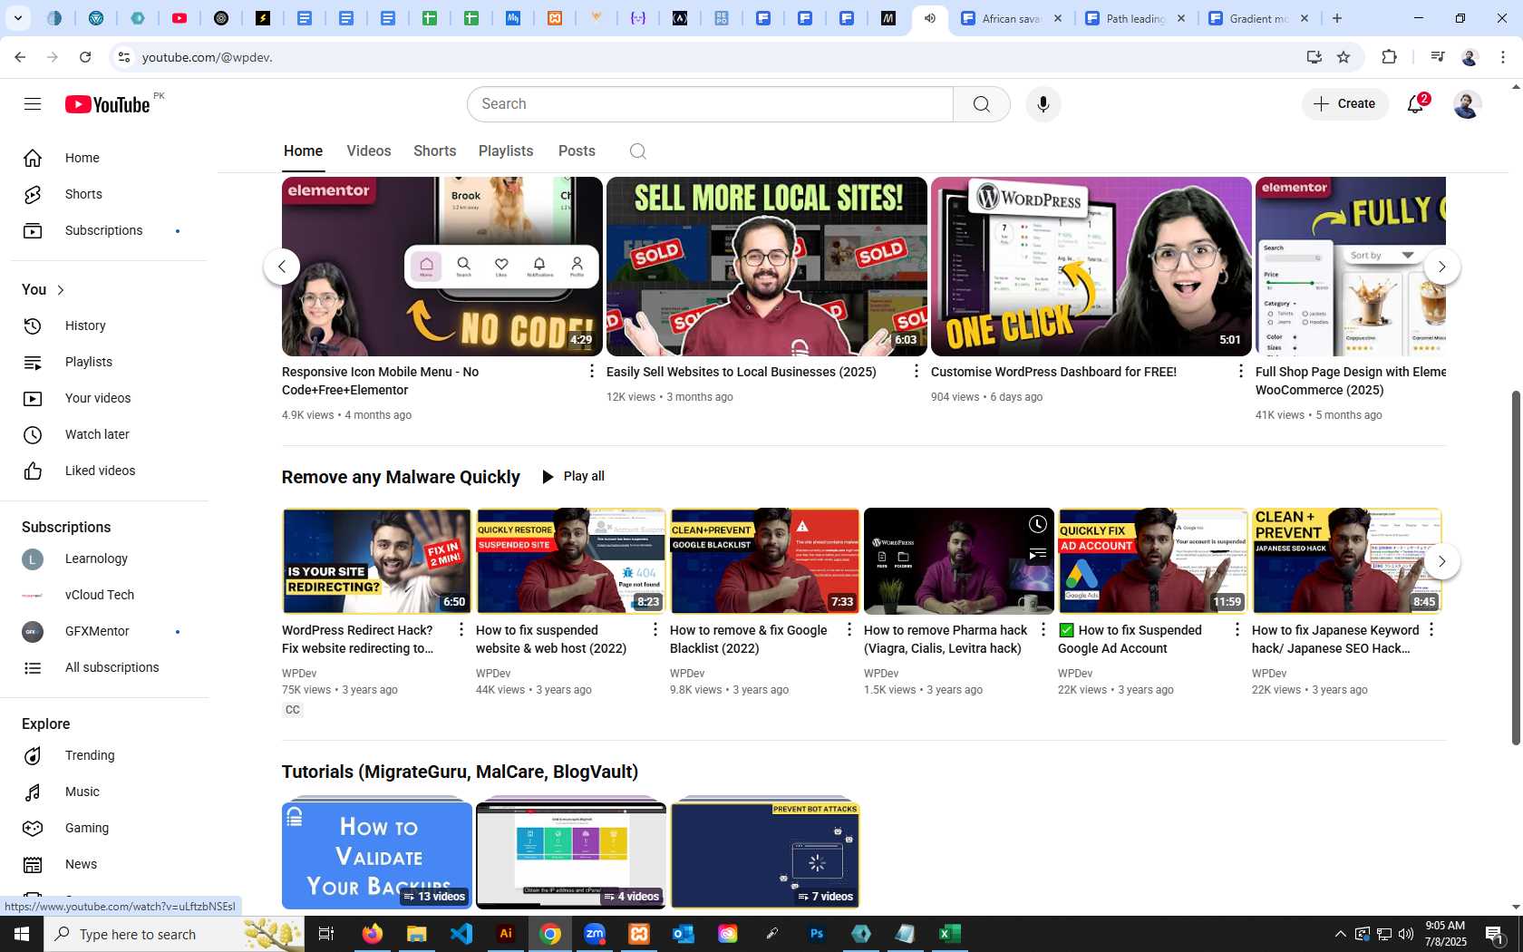
Task: Open the account avatar menu
Action: tap(1467, 104)
